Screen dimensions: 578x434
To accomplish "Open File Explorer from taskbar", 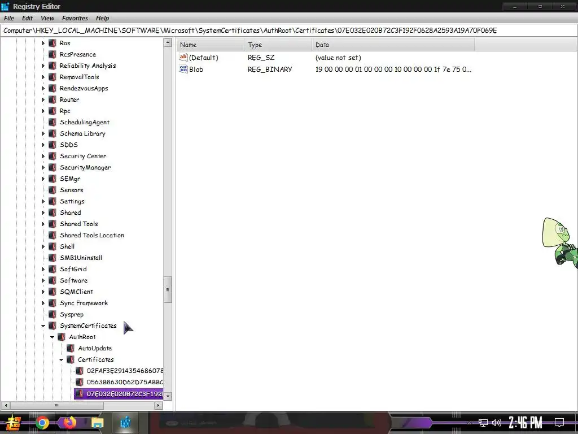I will pyautogui.click(x=98, y=423).
